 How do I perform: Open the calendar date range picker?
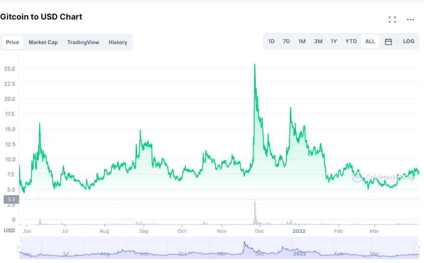point(388,42)
